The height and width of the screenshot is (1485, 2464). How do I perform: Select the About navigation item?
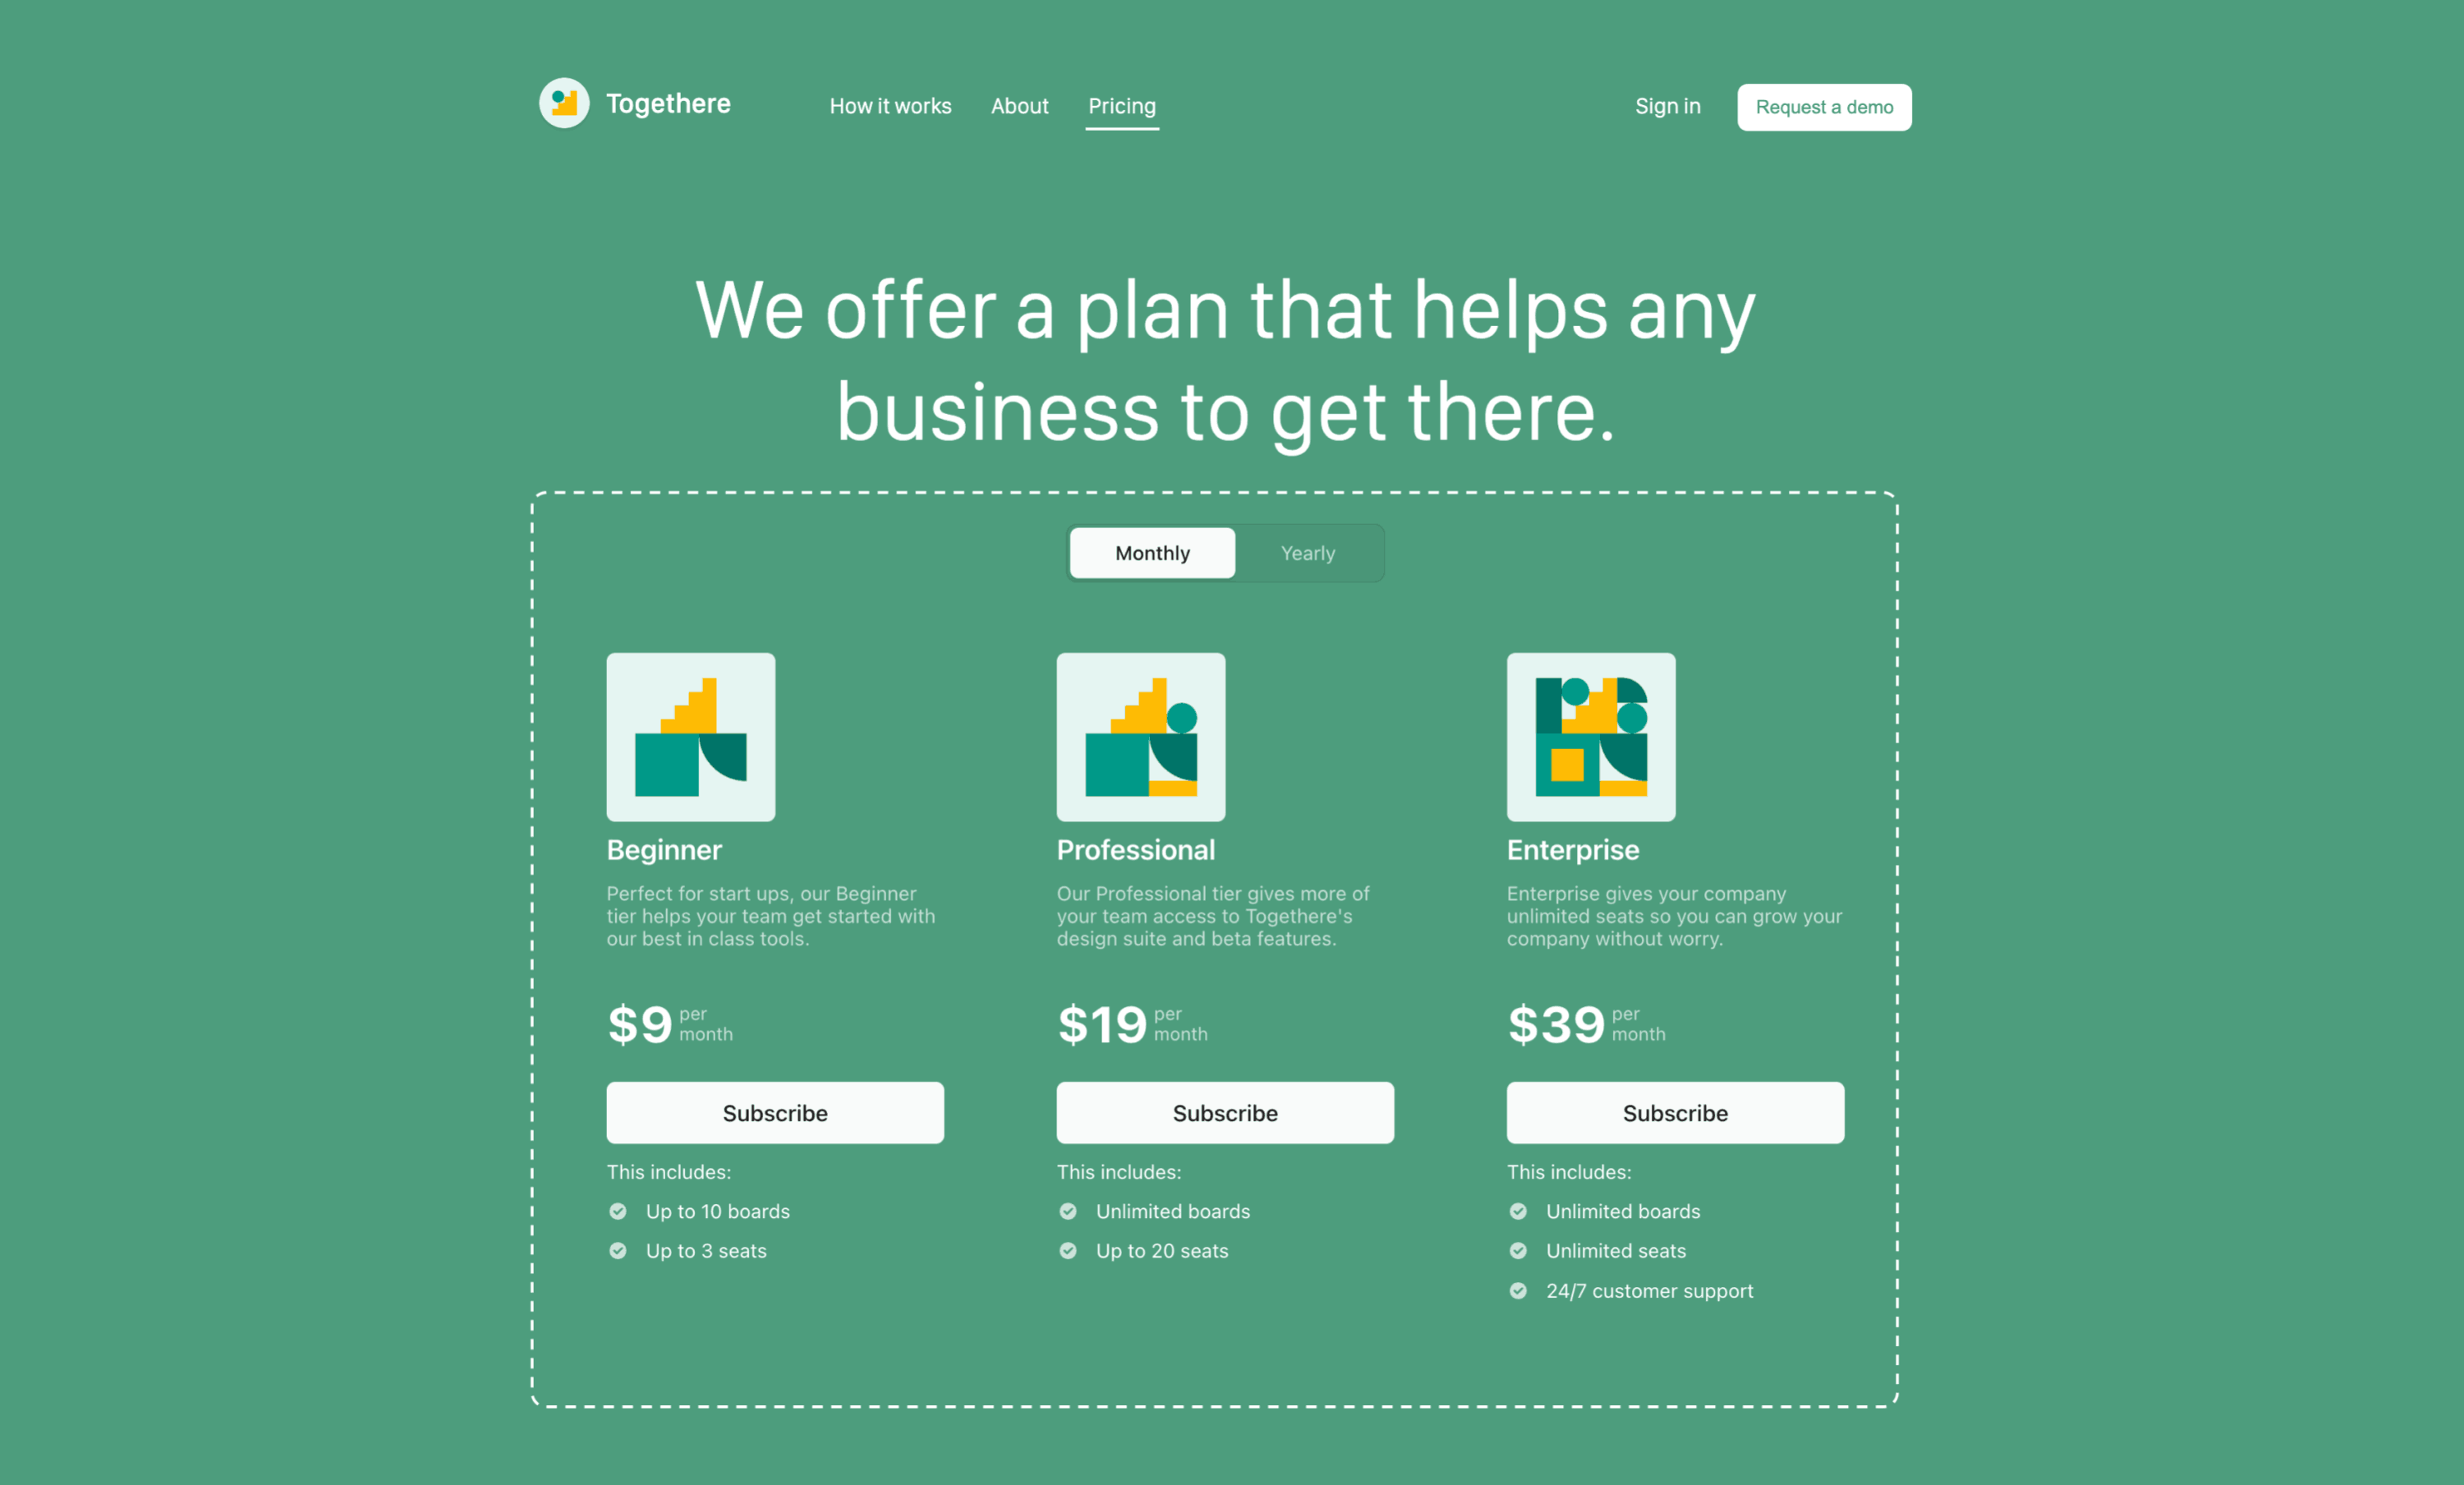pos(1021,106)
